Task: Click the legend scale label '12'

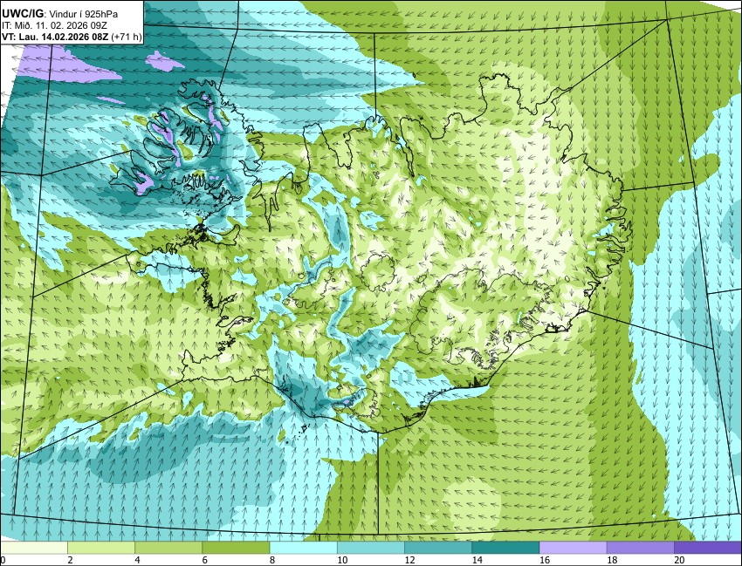Action: [x=409, y=560]
